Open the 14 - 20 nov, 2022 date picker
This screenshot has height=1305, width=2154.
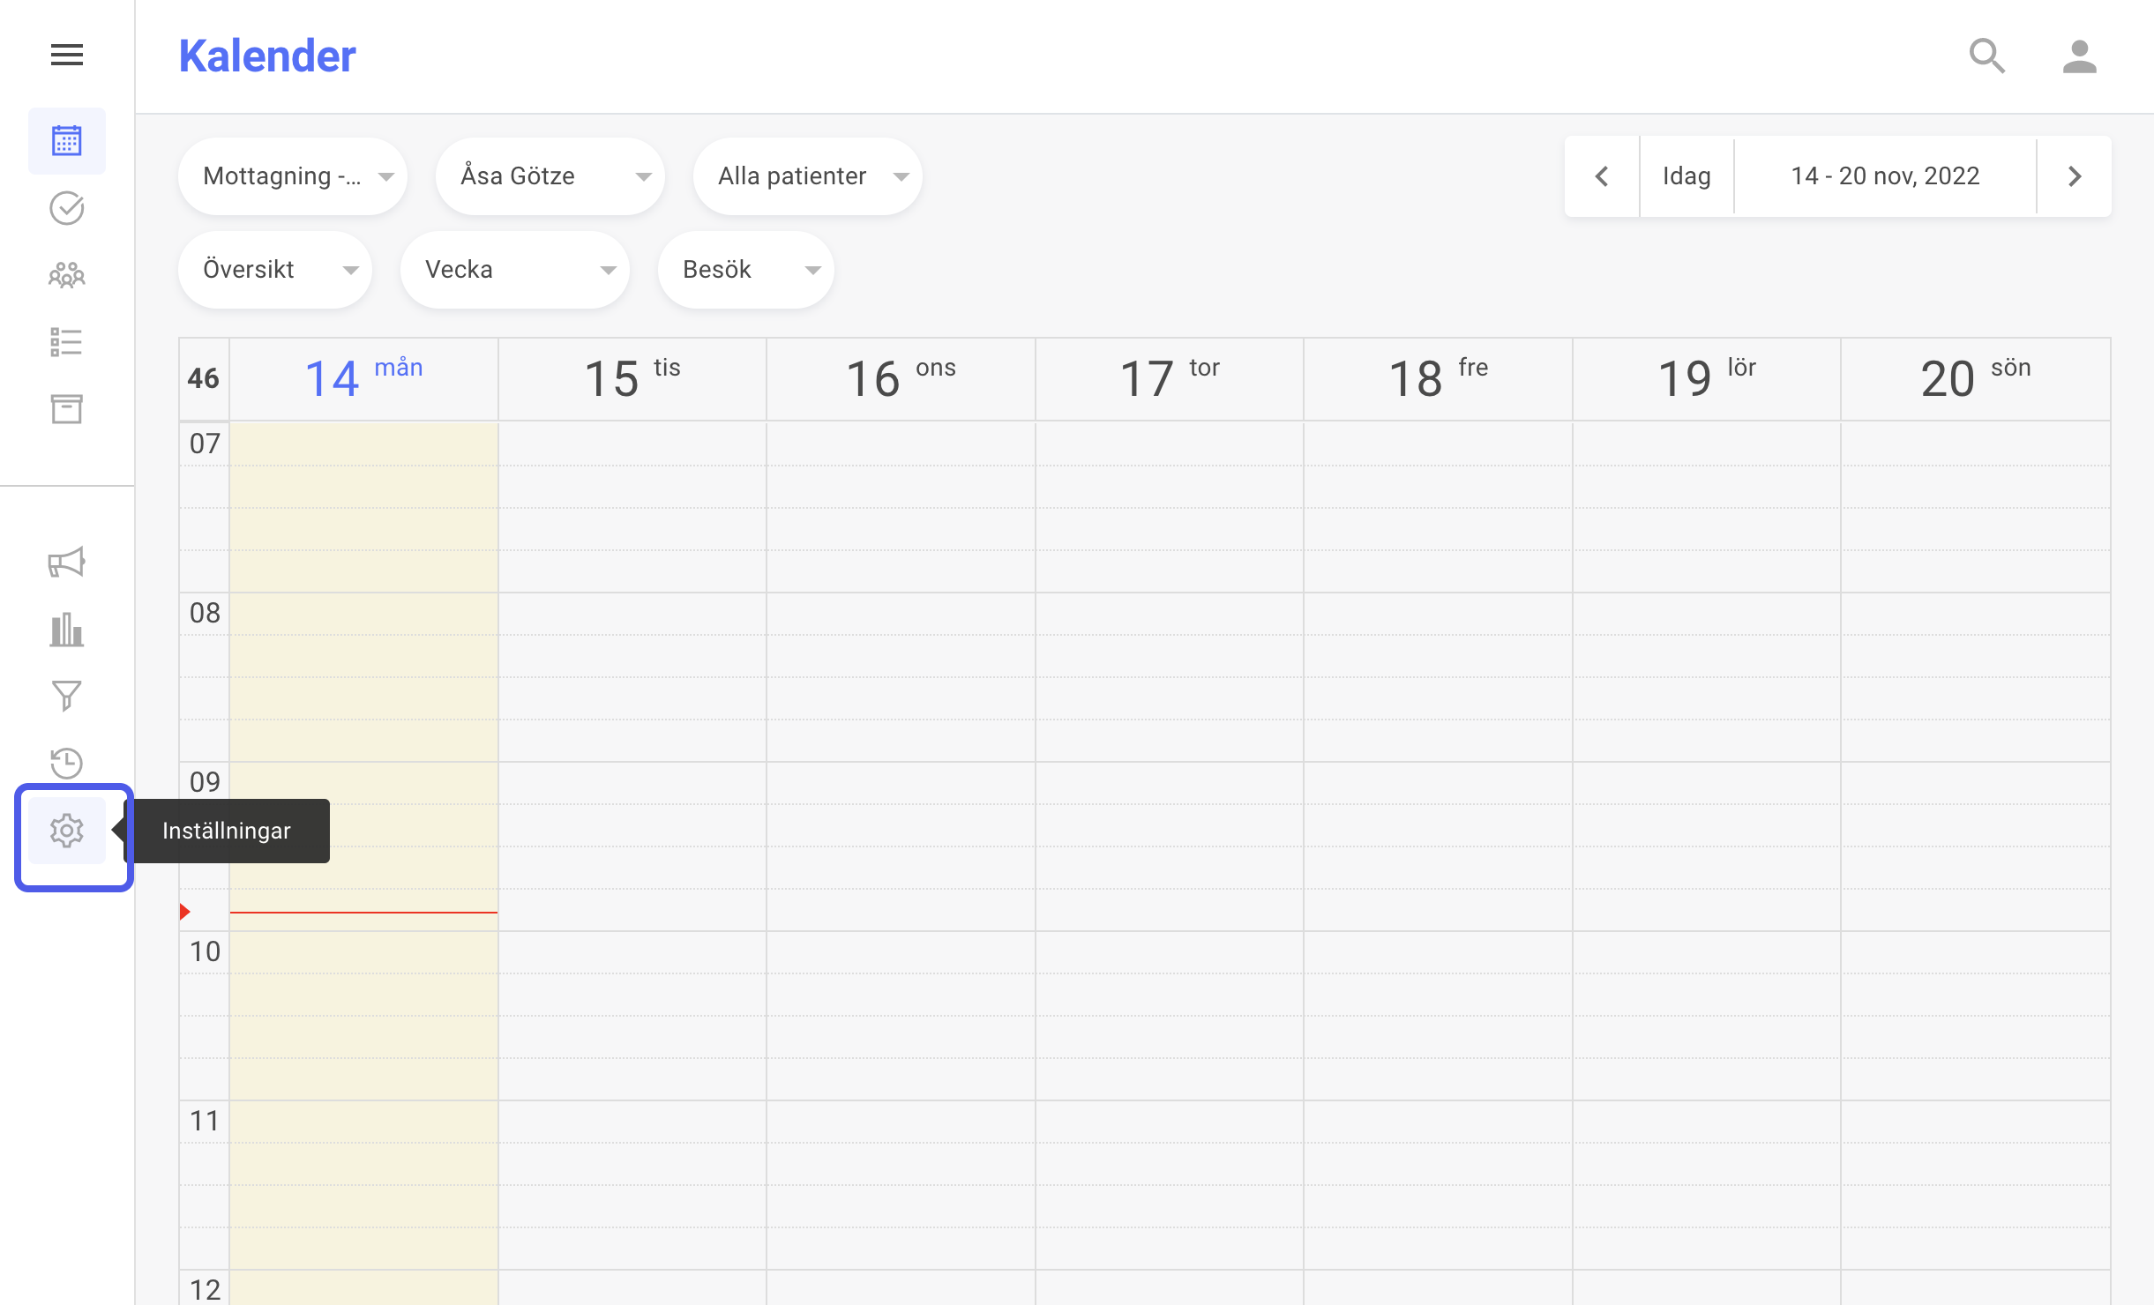click(1885, 176)
